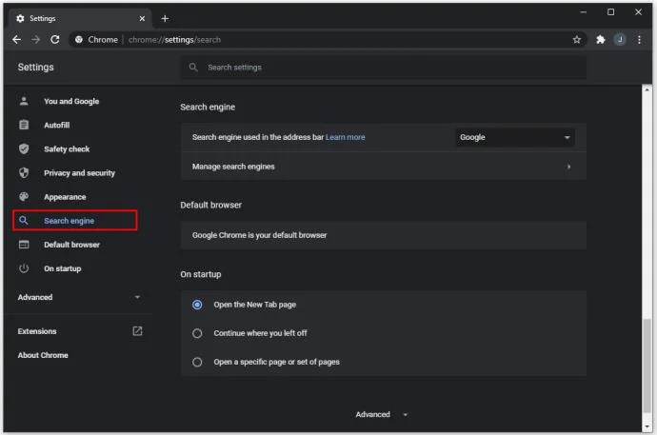This screenshot has width=657, height=435.
Task: Reload the page with the refresh icon
Action: (55, 39)
